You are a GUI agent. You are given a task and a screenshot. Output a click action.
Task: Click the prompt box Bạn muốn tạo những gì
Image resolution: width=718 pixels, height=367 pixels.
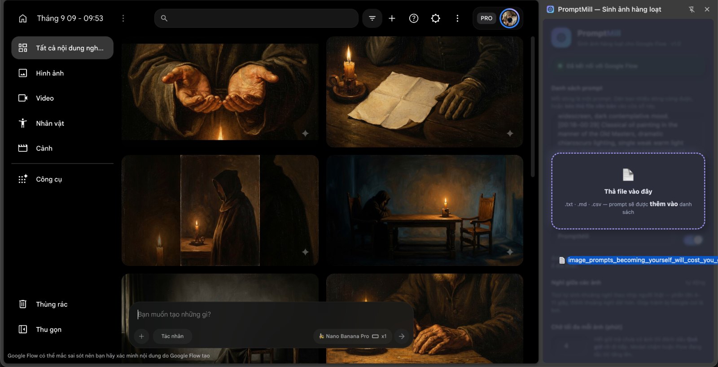pos(271,314)
